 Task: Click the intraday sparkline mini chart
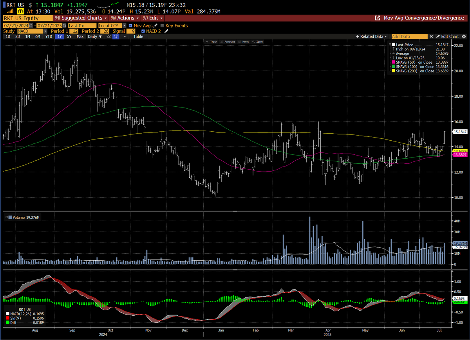108,5
